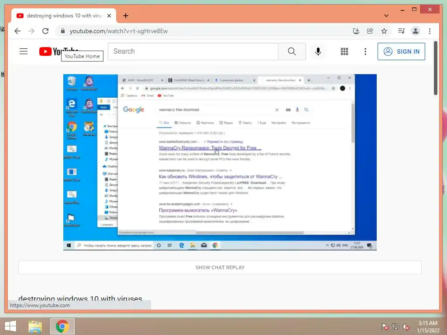Click the page vertical scrollbar
This screenshot has height=335, width=447.
click(x=436, y=68)
